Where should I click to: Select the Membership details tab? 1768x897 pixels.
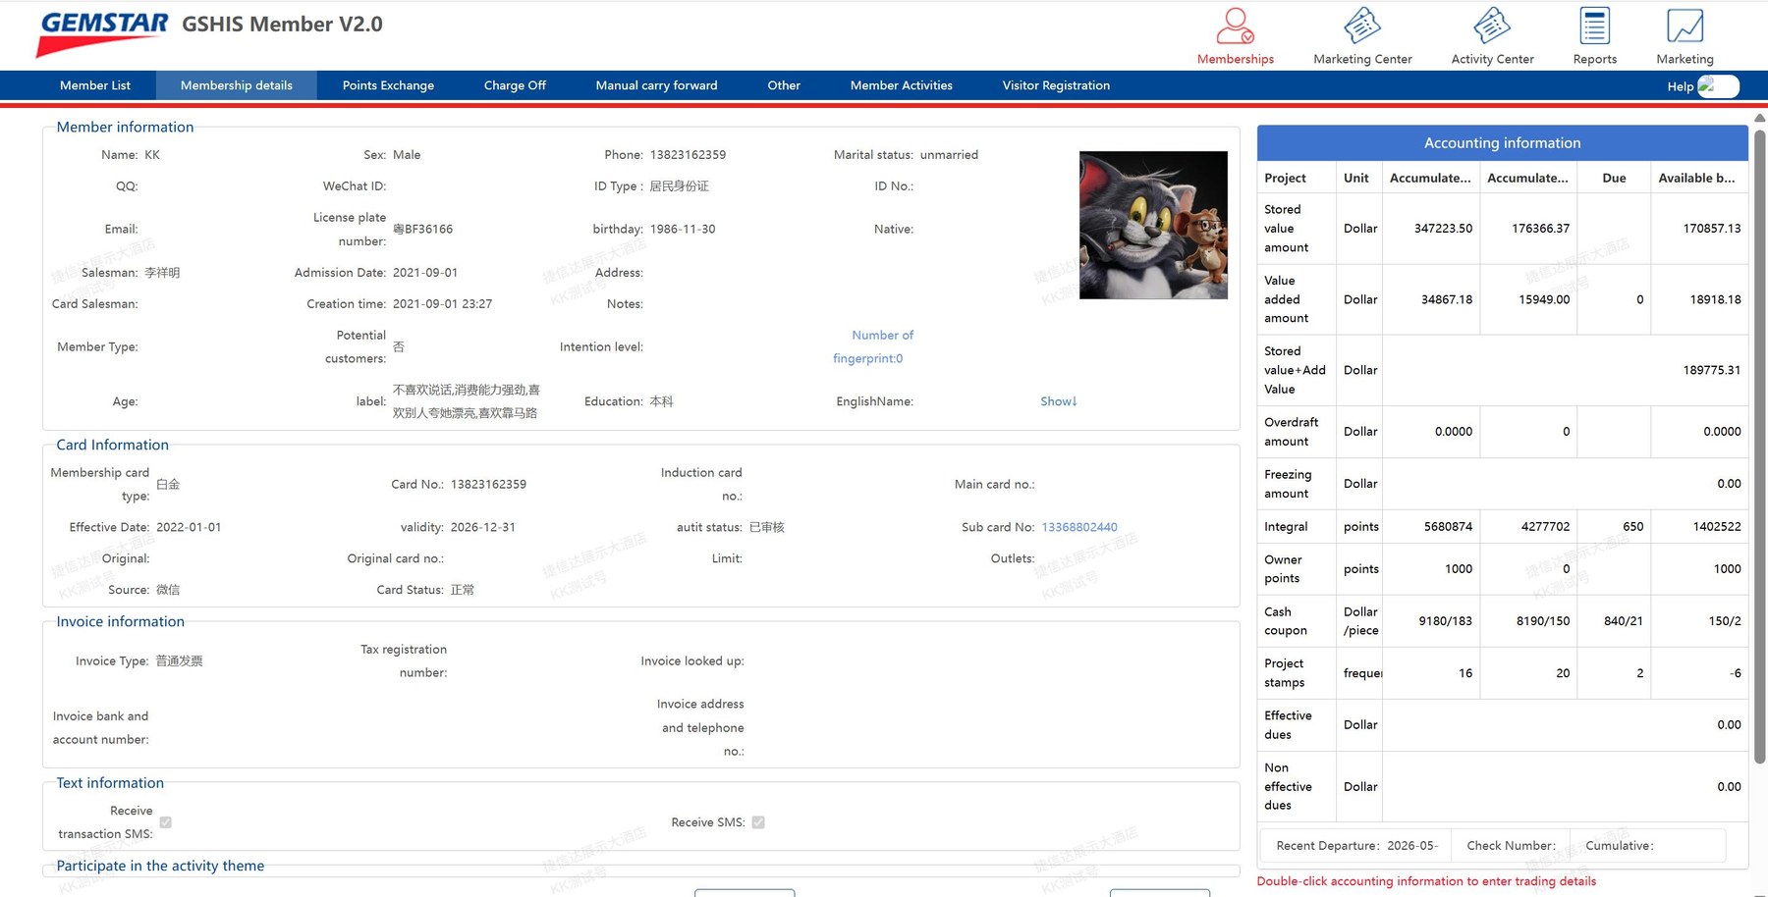[237, 85]
